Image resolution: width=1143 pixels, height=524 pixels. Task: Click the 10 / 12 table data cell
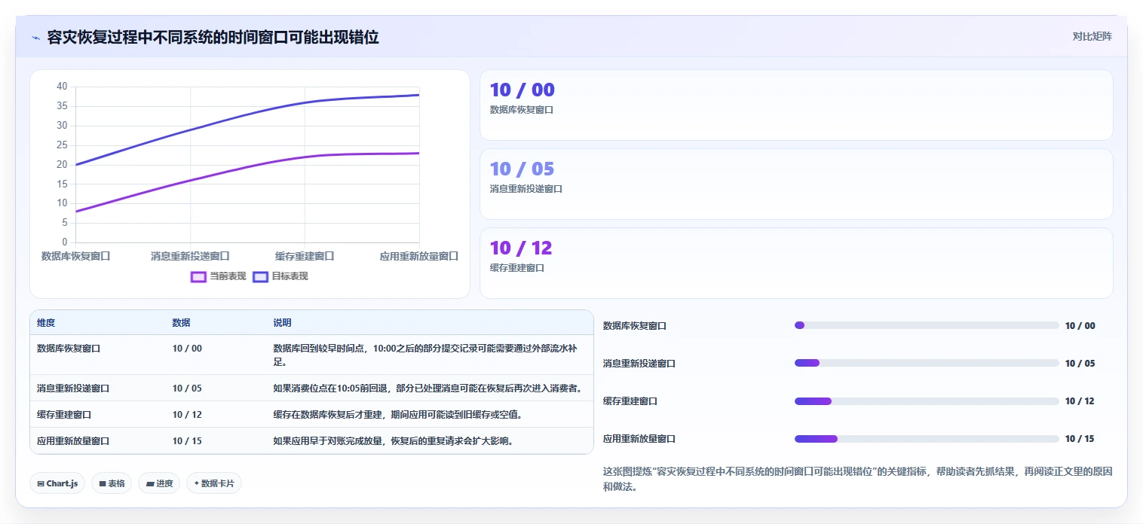(x=187, y=415)
